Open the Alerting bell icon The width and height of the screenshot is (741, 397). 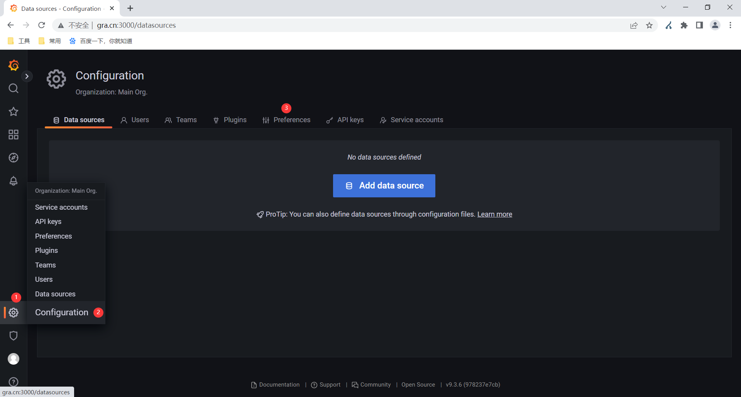pos(14,181)
